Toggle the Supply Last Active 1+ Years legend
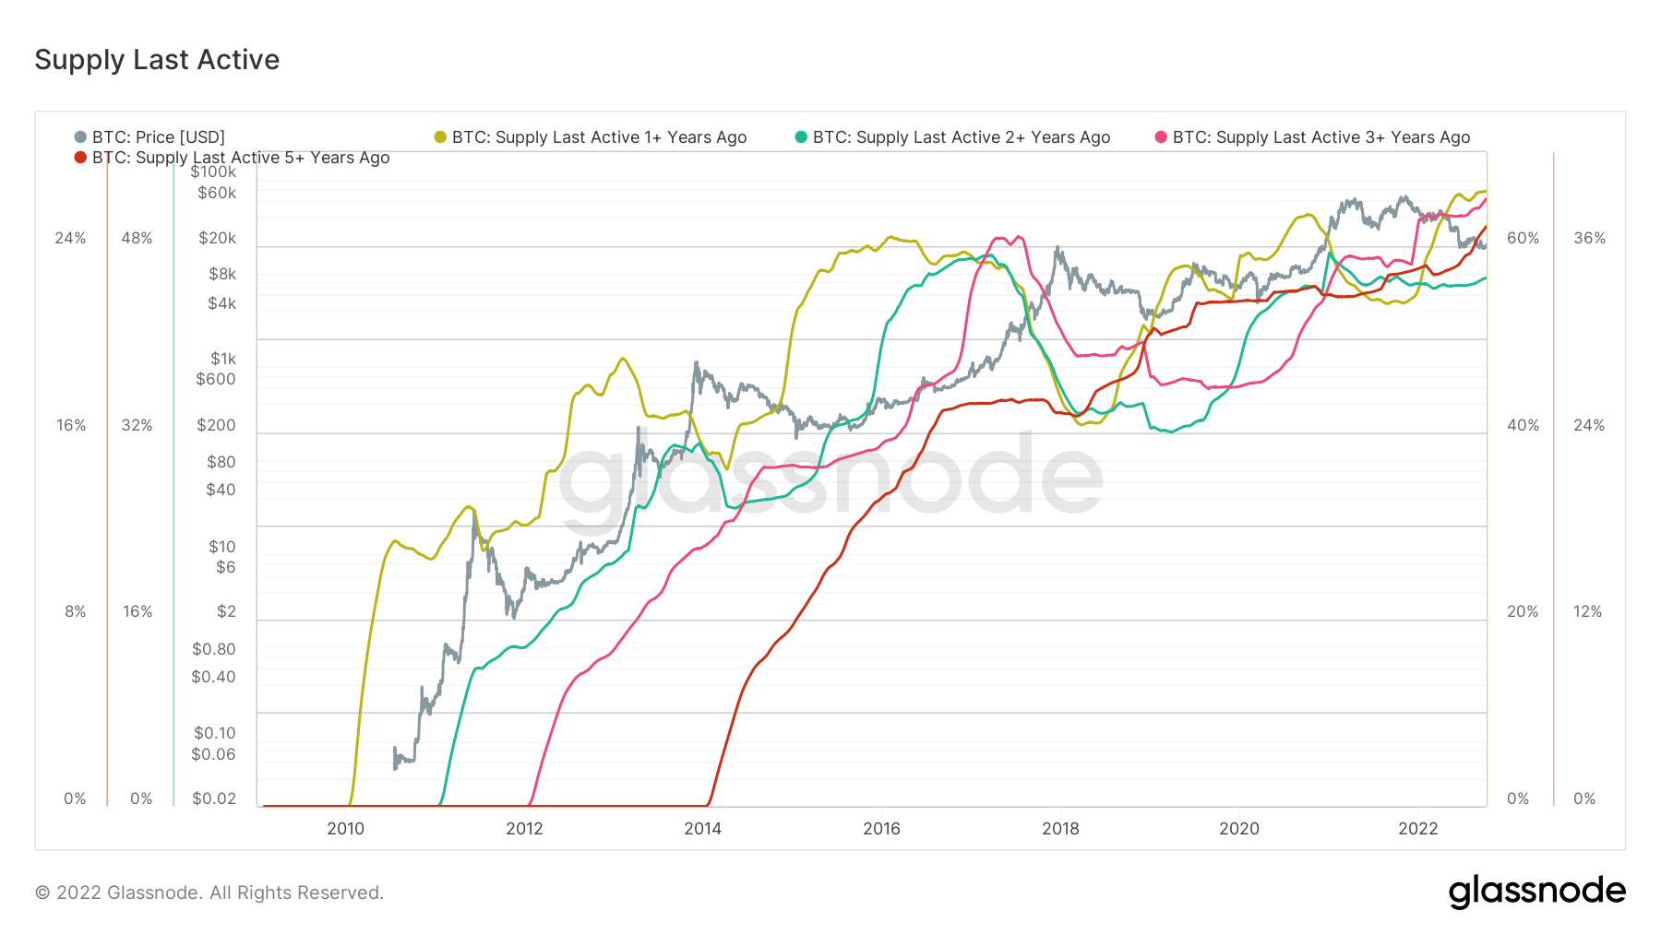 [x=599, y=137]
